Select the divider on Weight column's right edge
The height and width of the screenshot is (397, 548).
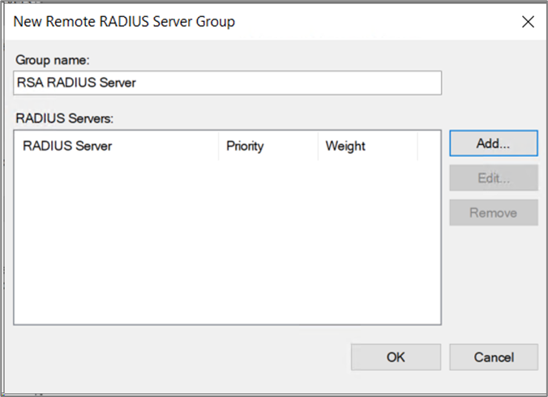tap(417, 147)
